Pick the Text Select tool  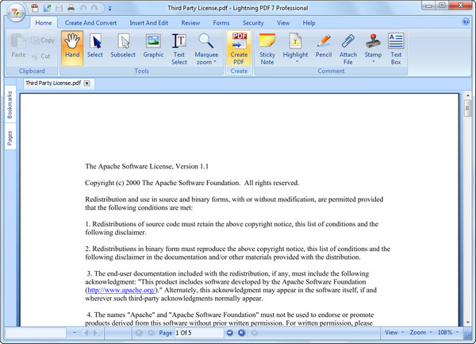point(179,48)
